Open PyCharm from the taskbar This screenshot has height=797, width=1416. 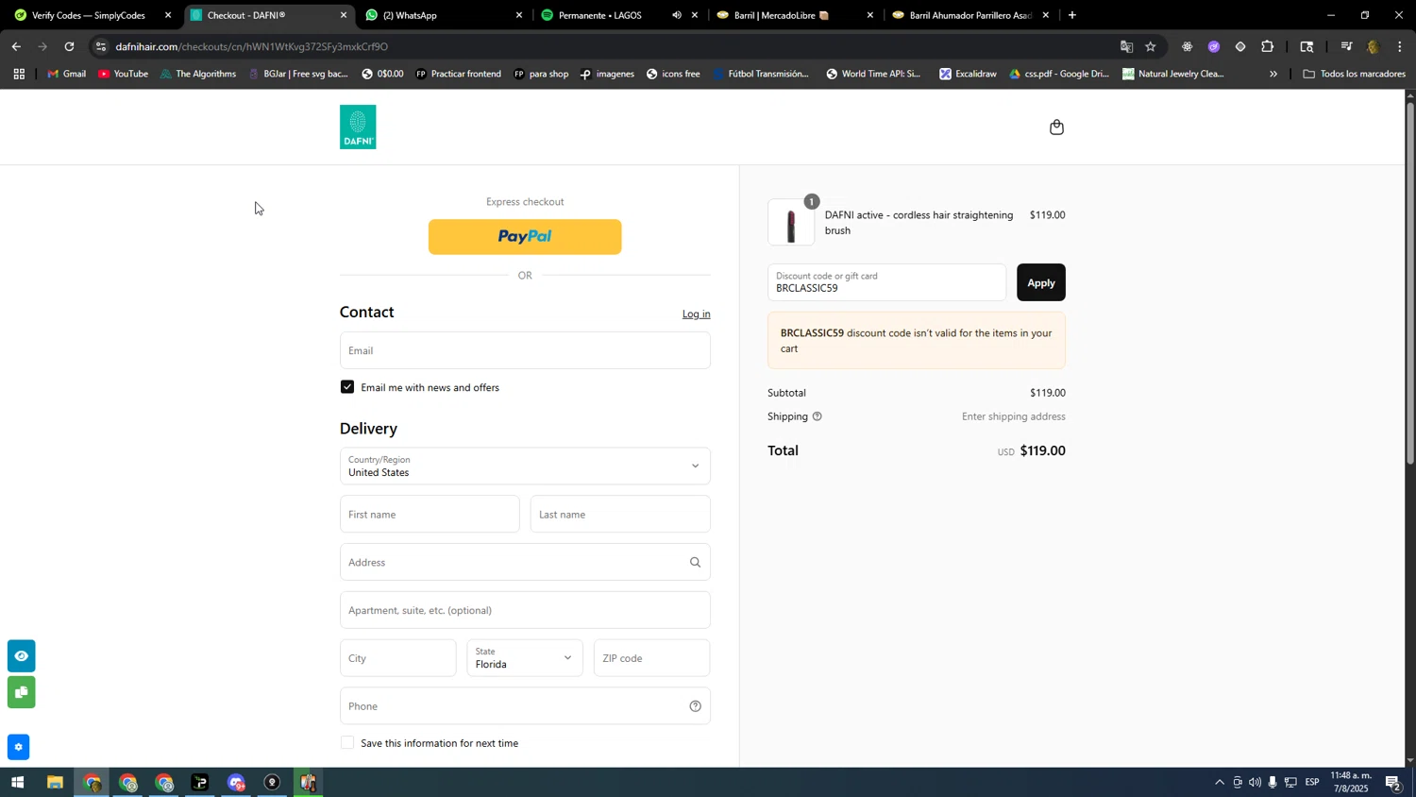point(200,783)
